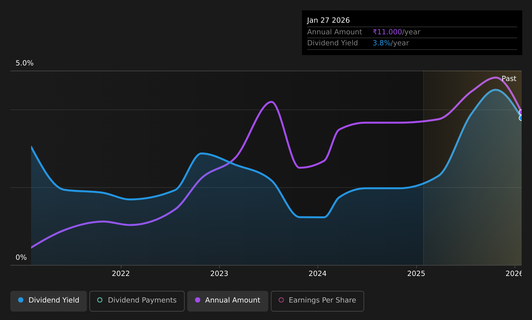Click the purple Annual Amount legend dot
Screen dimensions: 532x320
[x=198, y=300]
